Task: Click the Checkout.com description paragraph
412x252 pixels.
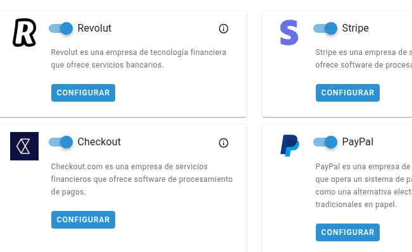Action: tap(142, 179)
